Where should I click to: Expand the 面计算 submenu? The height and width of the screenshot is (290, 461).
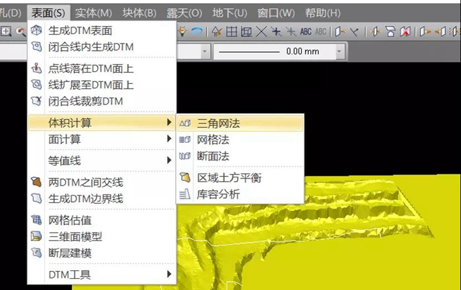[101, 139]
